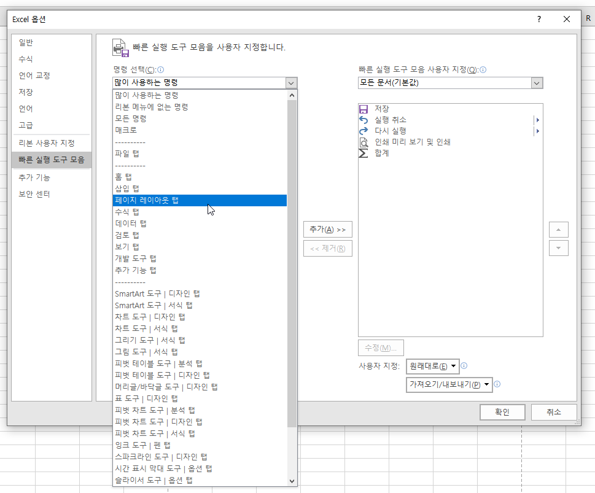The width and height of the screenshot is (595, 493).
Task: Expand submenu arrow on 다시 실행 row
Action: [538, 131]
